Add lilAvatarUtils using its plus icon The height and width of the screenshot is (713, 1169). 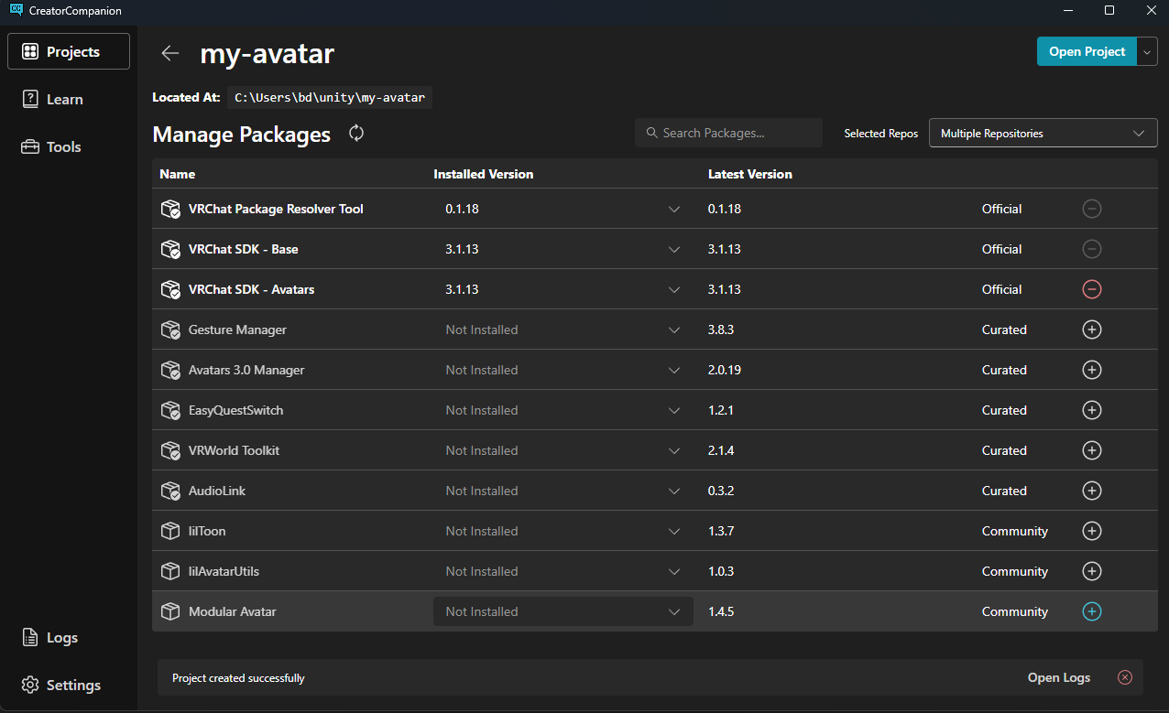point(1091,571)
